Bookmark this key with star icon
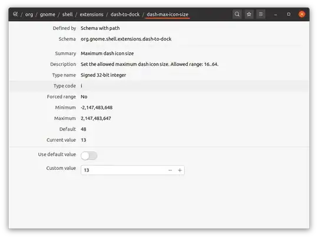Image resolution: width=318 pixels, height=238 pixels. (x=249, y=14)
